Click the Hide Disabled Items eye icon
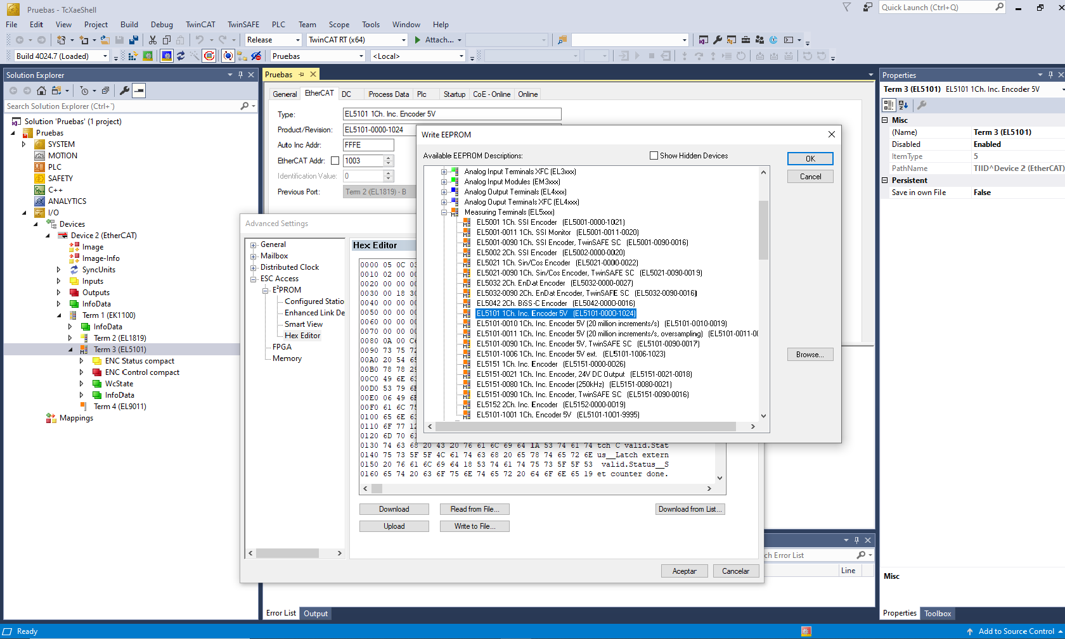This screenshot has height=639, width=1065. tap(256, 56)
